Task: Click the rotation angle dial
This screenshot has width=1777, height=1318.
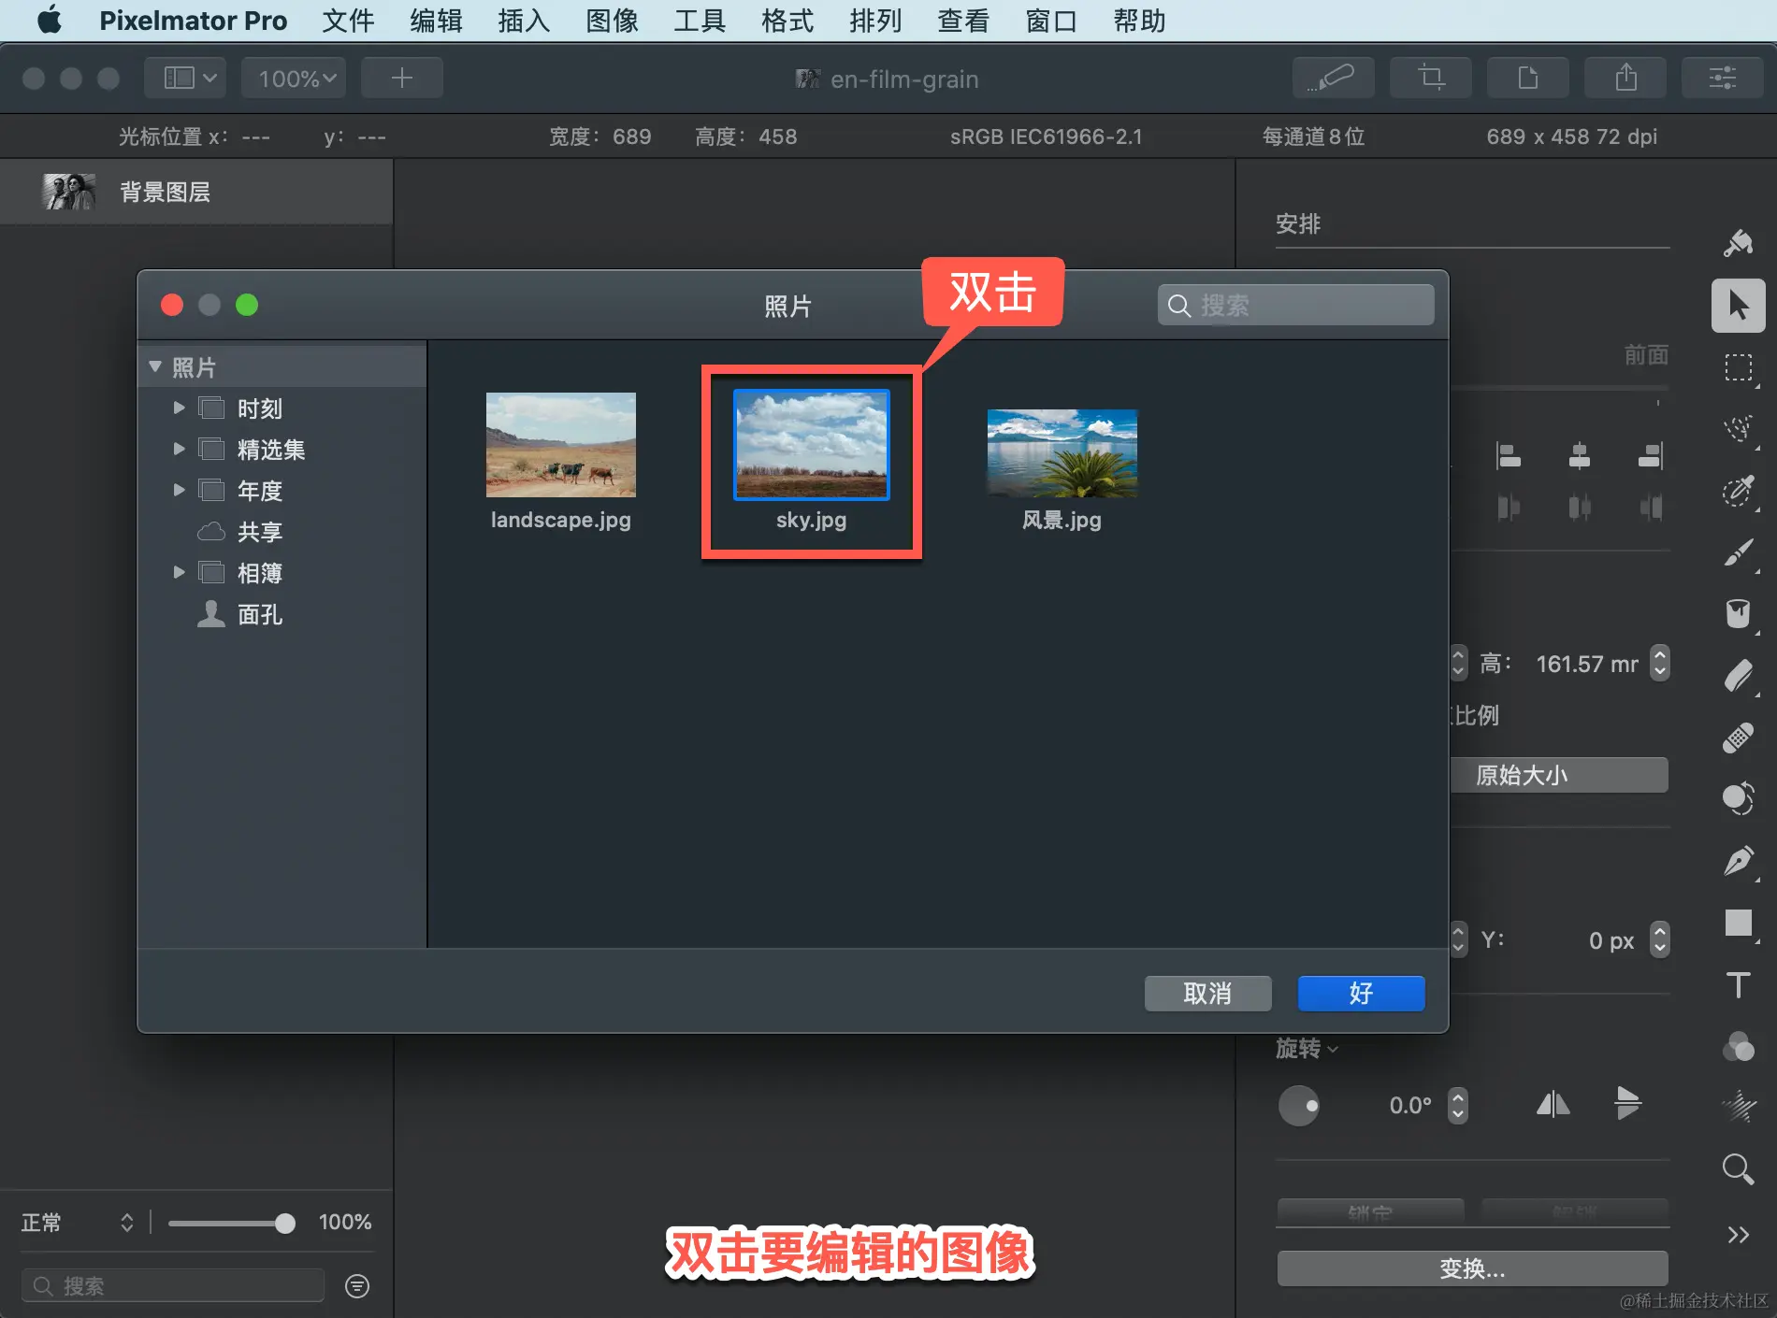Action: (x=1298, y=1106)
